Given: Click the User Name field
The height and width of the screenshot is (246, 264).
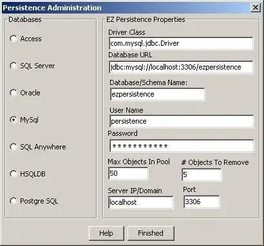Looking at the screenshot, I should click(x=182, y=121).
